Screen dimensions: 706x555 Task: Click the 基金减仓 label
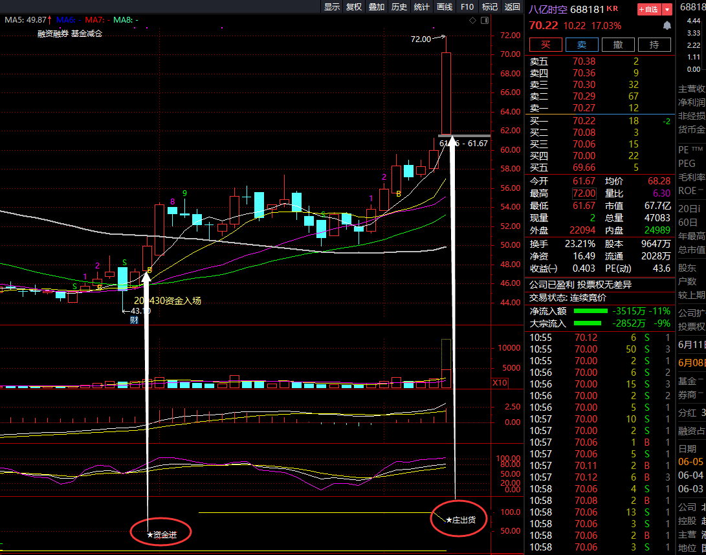87,34
